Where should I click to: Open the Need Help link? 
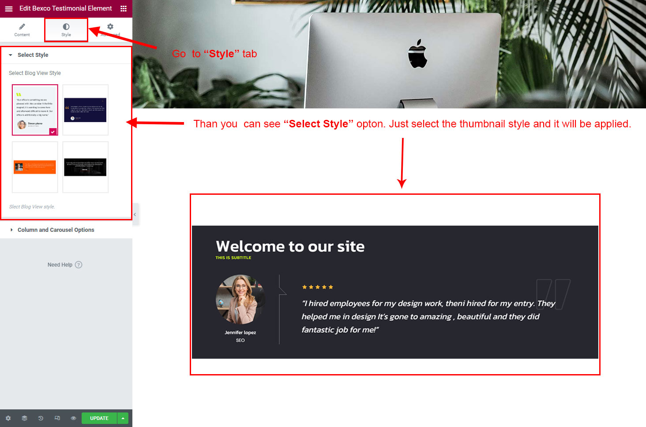pos(60,265)
